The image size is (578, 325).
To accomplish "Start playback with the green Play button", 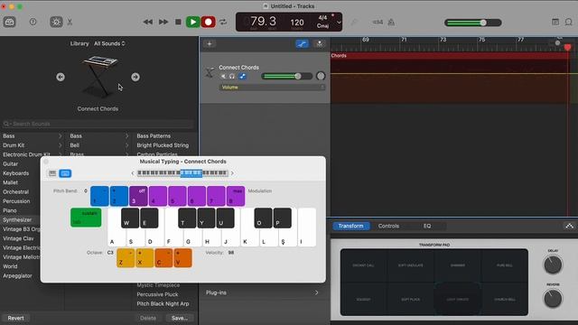I will 192,22.
